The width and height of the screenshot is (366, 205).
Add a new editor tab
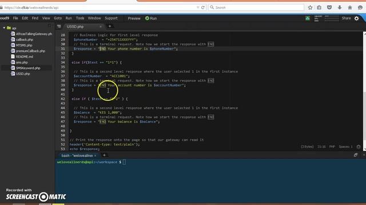point(109,26)
